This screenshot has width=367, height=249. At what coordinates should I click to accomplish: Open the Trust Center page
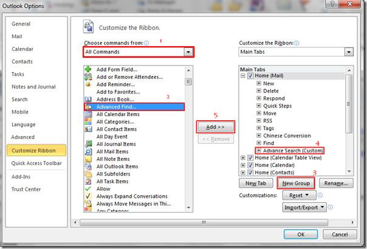click(26, 189)
